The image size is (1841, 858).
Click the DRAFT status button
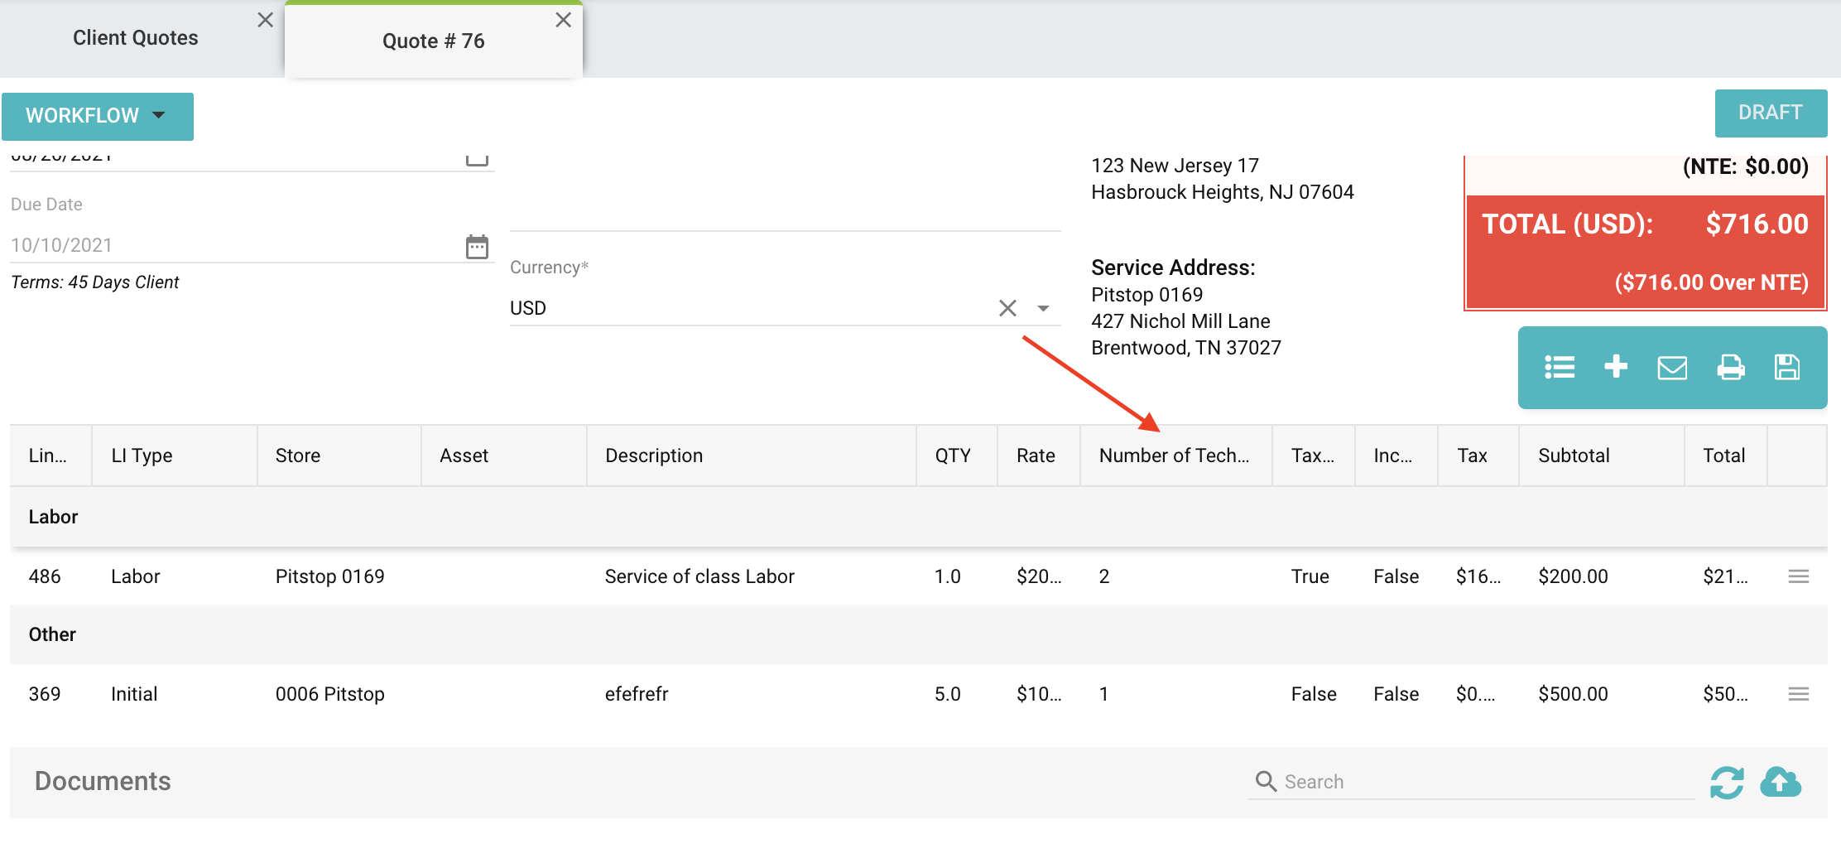(x=1770, y=113)
